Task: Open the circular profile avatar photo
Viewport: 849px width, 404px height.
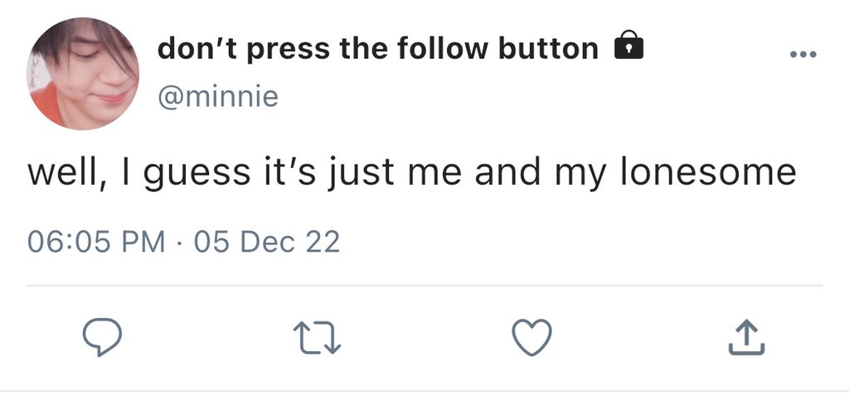Action: coord(83,74)
